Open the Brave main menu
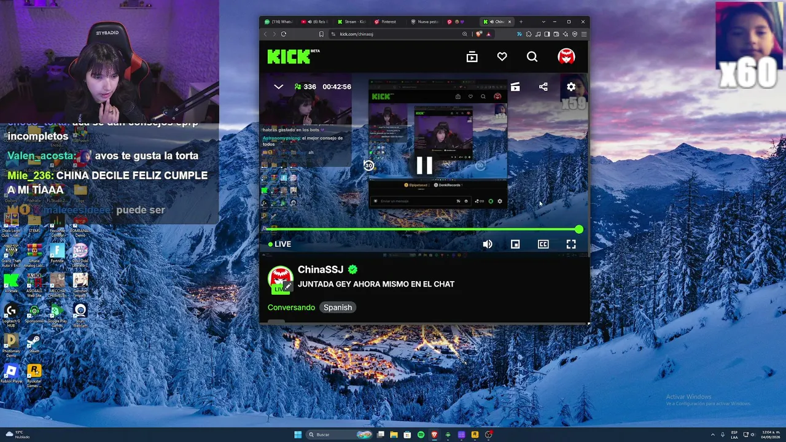Viewport: 786px width, 442px height. coord(584,34)
